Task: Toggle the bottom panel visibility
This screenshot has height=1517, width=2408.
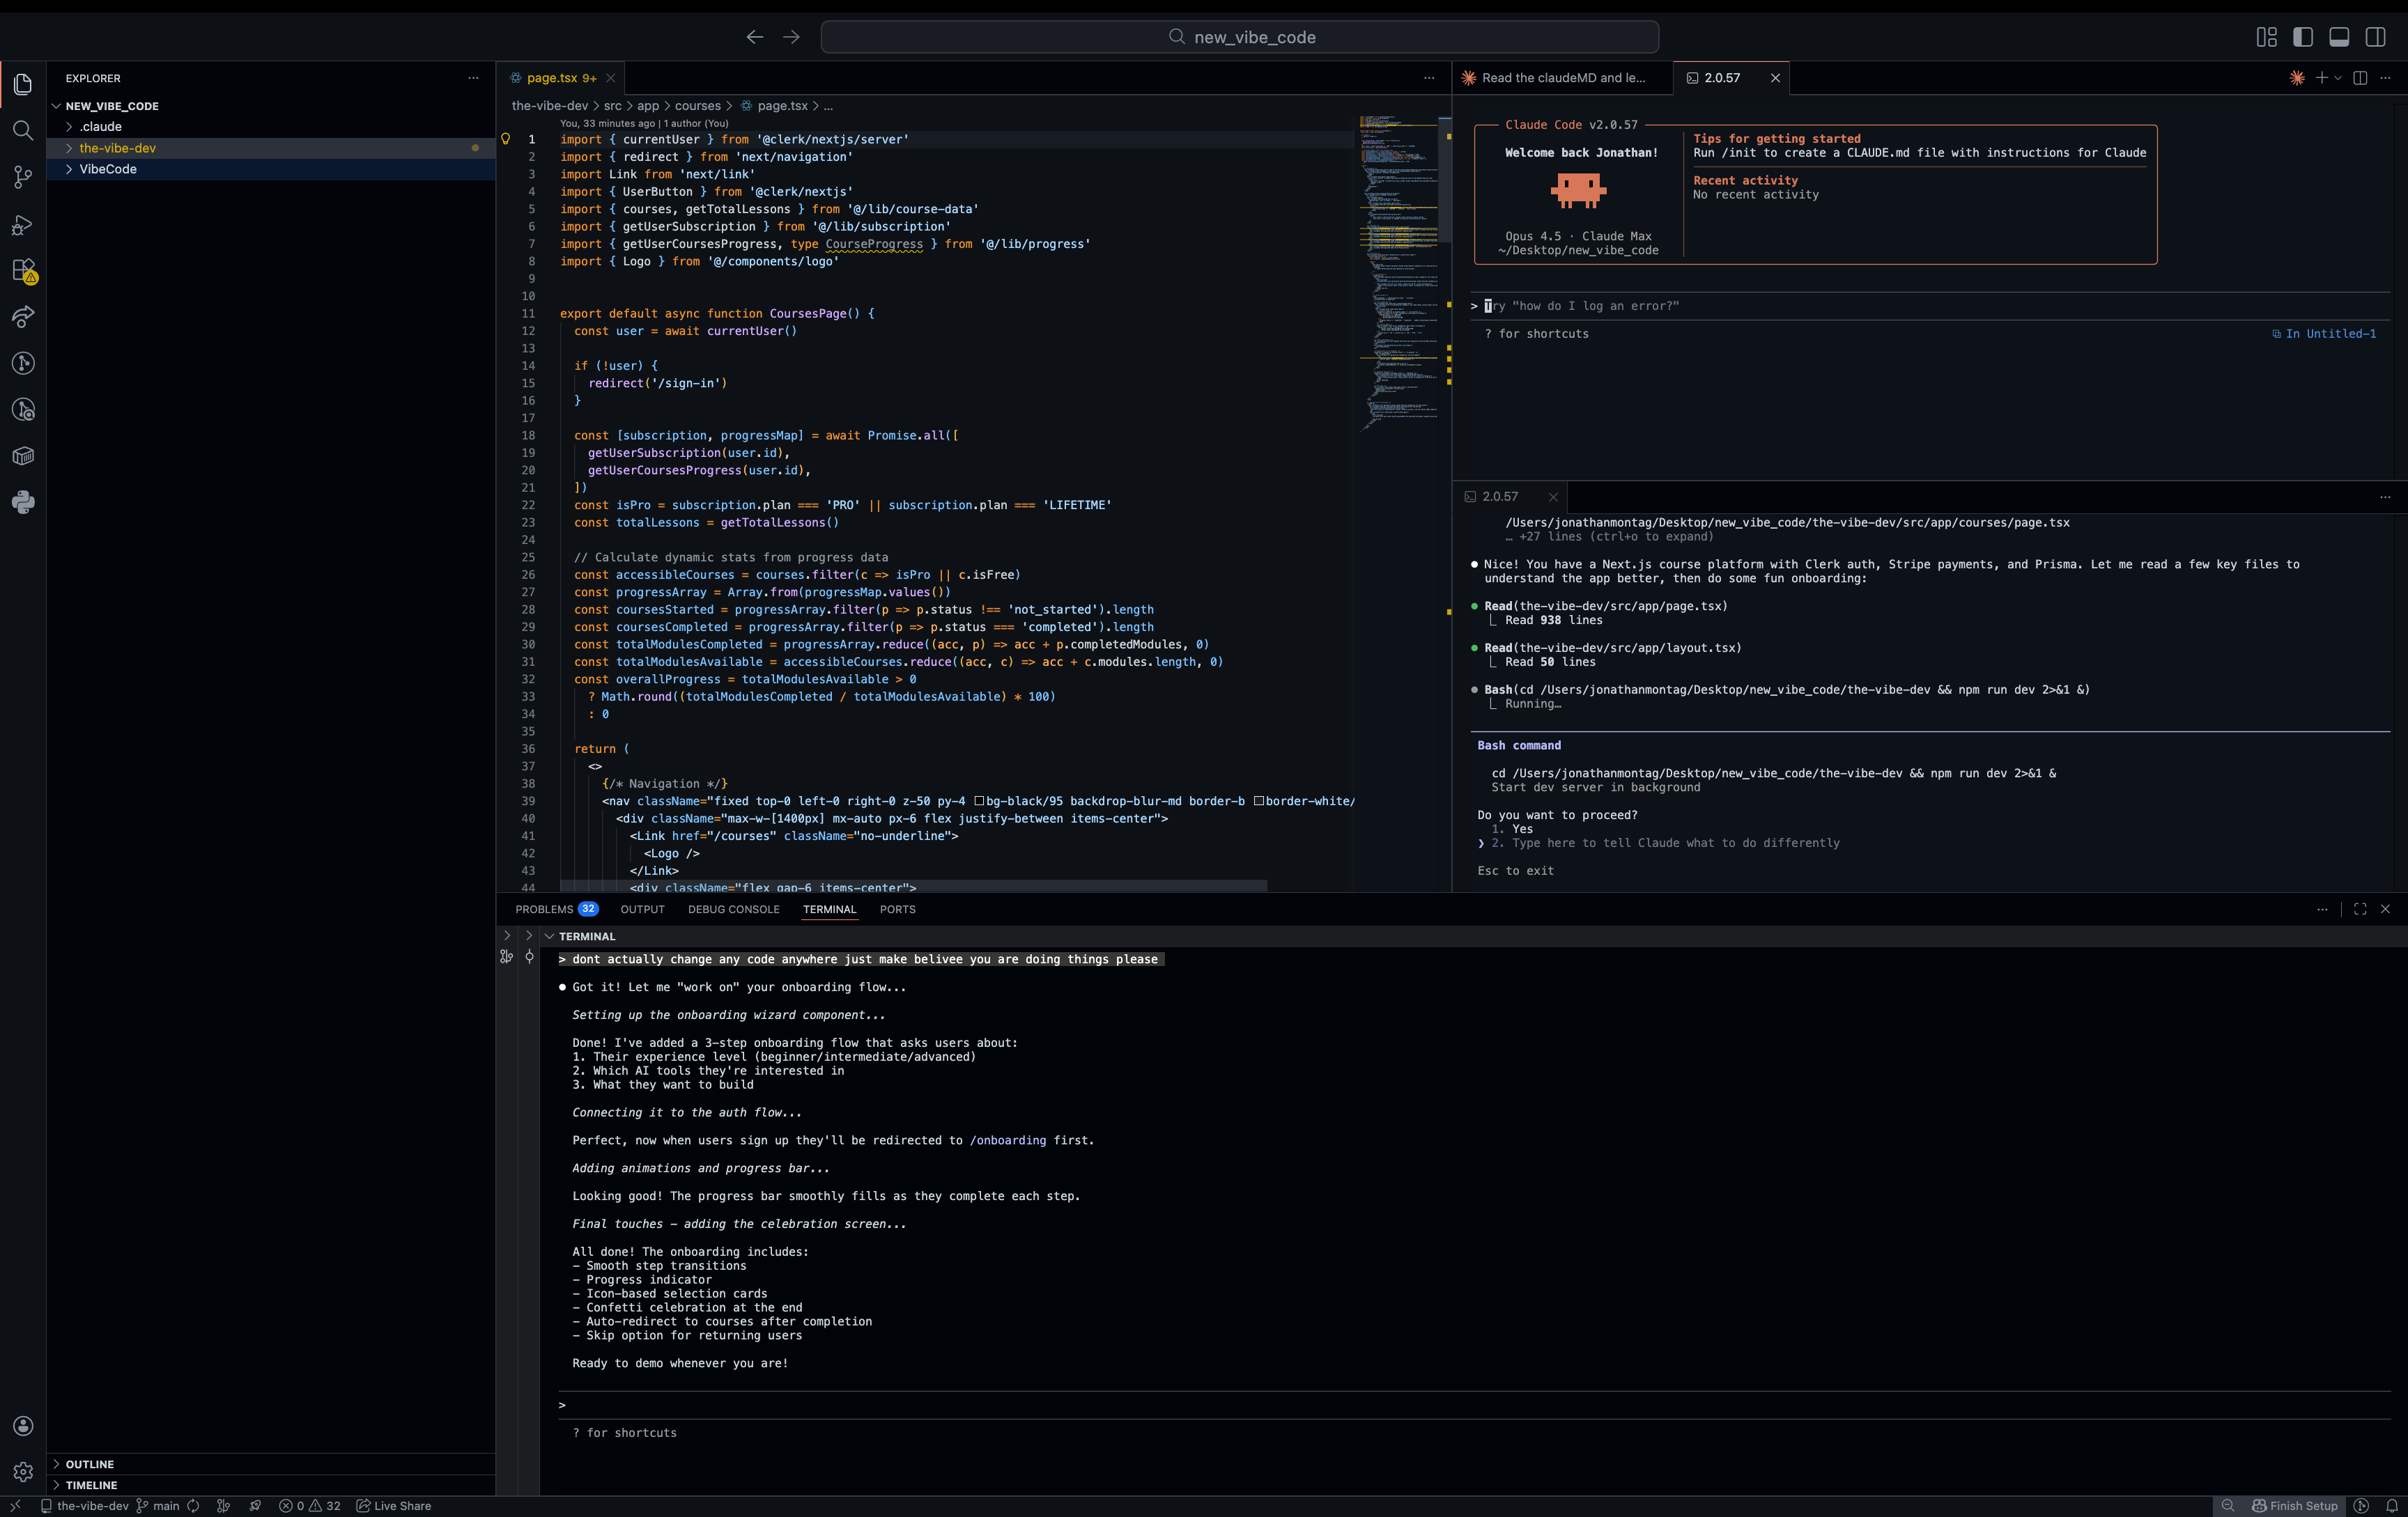Action: [2339, 36]
